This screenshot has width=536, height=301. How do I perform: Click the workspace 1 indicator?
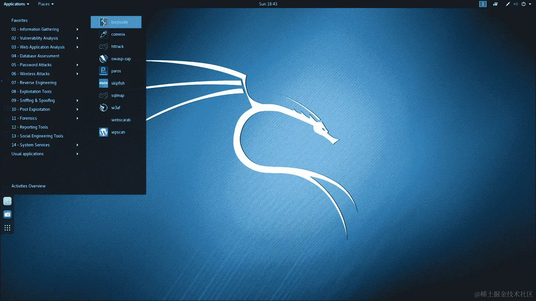[483, 4]
